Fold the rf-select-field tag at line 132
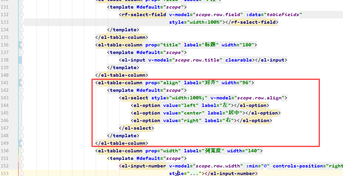The width and height of the screenshot is (343, 176). [22, 14]
